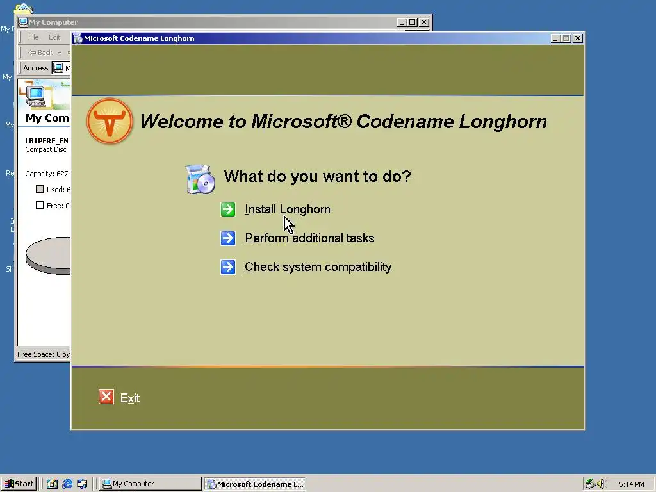This screenshot has width=656, height=492.
Task: Open the volume control speaker tray icon
Action: [x=602, y=484]
